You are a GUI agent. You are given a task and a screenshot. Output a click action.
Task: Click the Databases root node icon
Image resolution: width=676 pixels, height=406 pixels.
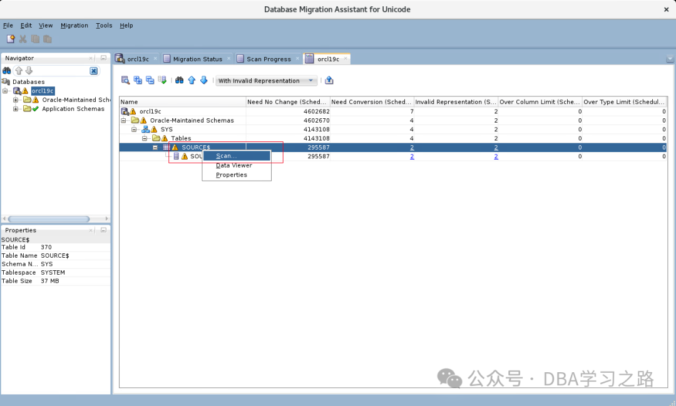coord(6,81)
